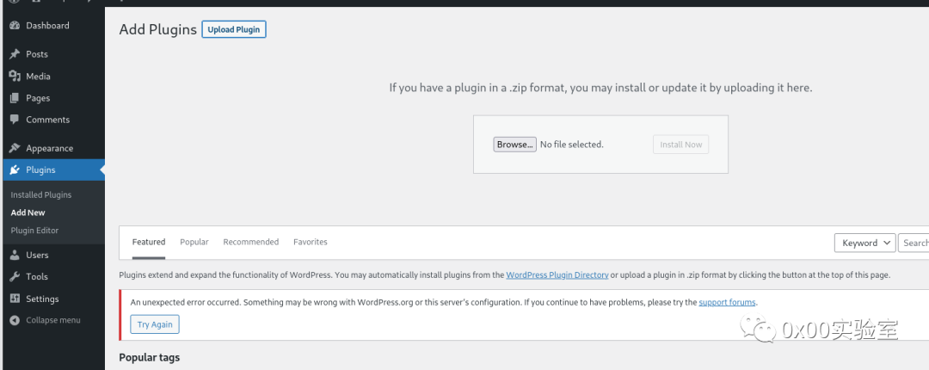Click the Settings sliders icon
Image resolution: width=929 pixels, height=370 pixels.
point(15,299)
